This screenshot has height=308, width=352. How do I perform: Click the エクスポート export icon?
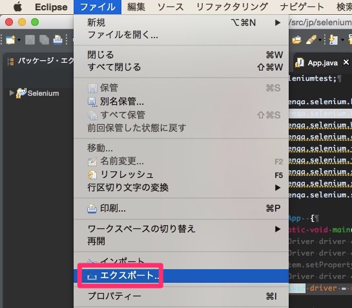pyautogui.click(x=92, y=276)
